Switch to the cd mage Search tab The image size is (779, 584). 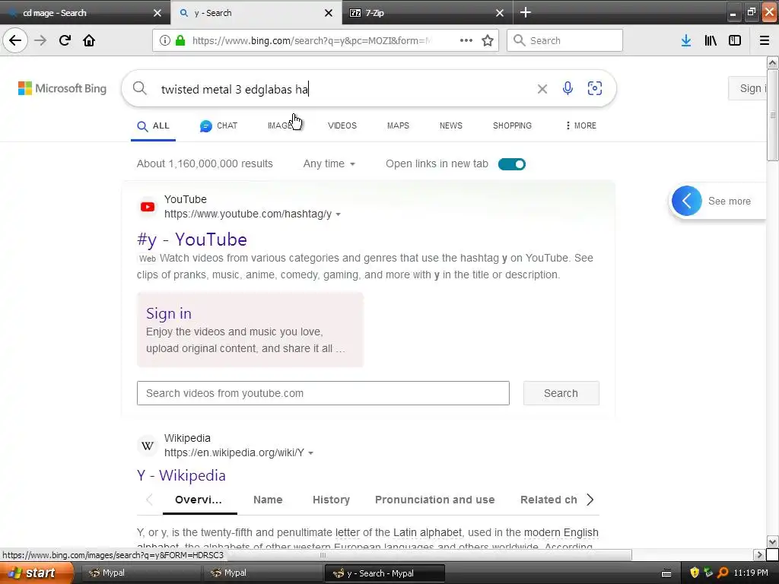pyautogui.click(x=85, y=12)
